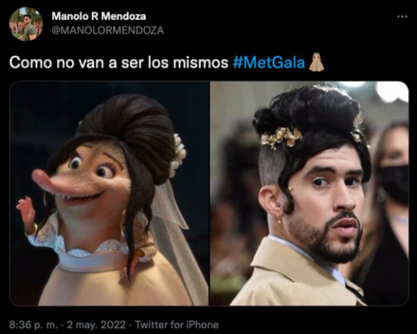Open the #MetGala hashtag link
417x334 pixels.
[x=269, y=62]
